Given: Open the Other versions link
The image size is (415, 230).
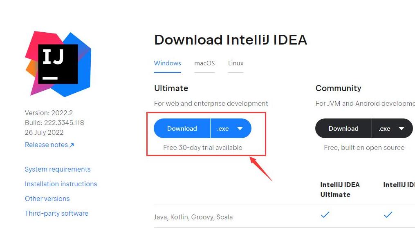Looking at the screenshot, I should [x=47, y=199].
